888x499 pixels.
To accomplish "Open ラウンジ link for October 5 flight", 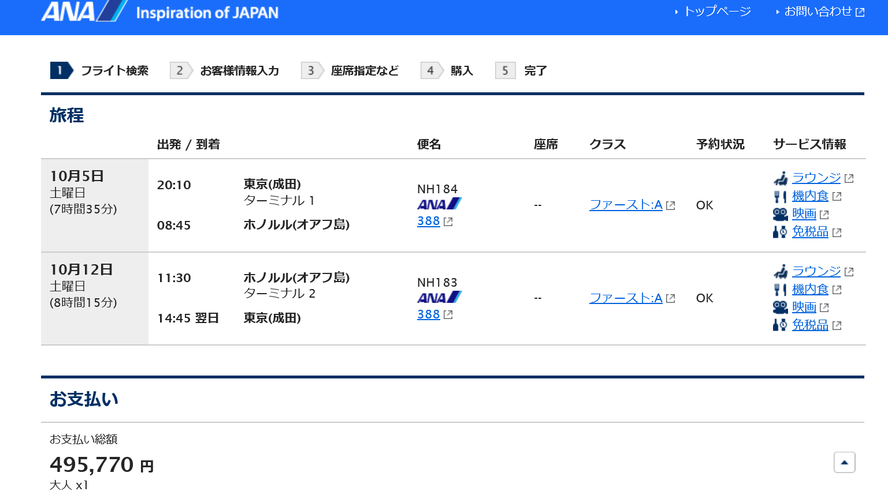I will [x=816, y=178].
